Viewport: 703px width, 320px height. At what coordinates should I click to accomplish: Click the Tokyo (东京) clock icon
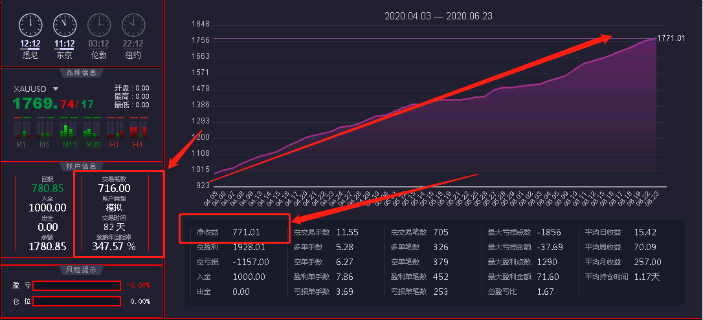tap(65, 25)
